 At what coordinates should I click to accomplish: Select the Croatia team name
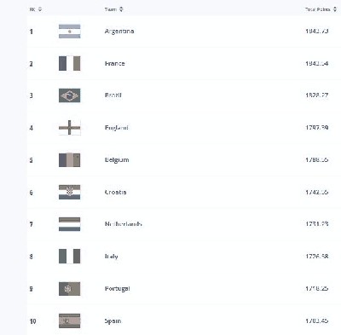[x=115, y=192]
